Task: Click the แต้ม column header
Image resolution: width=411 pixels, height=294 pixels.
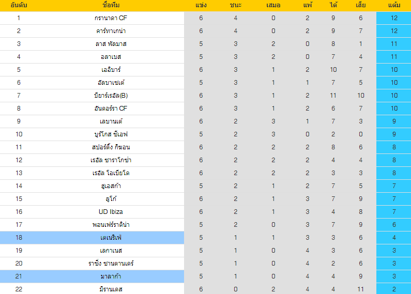Action: (x=394, y=5)
